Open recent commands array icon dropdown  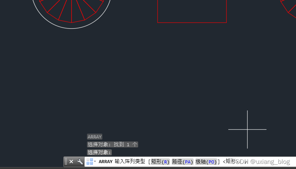91,162
